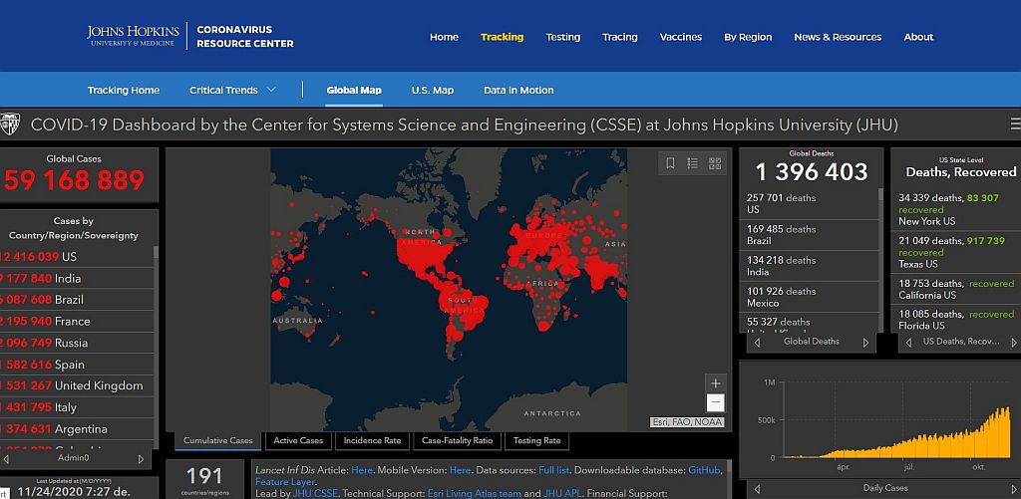This screenshot has width=1021, height=499.
Task: Open the basemap gallery grid icon
Action: click(714, 163)
